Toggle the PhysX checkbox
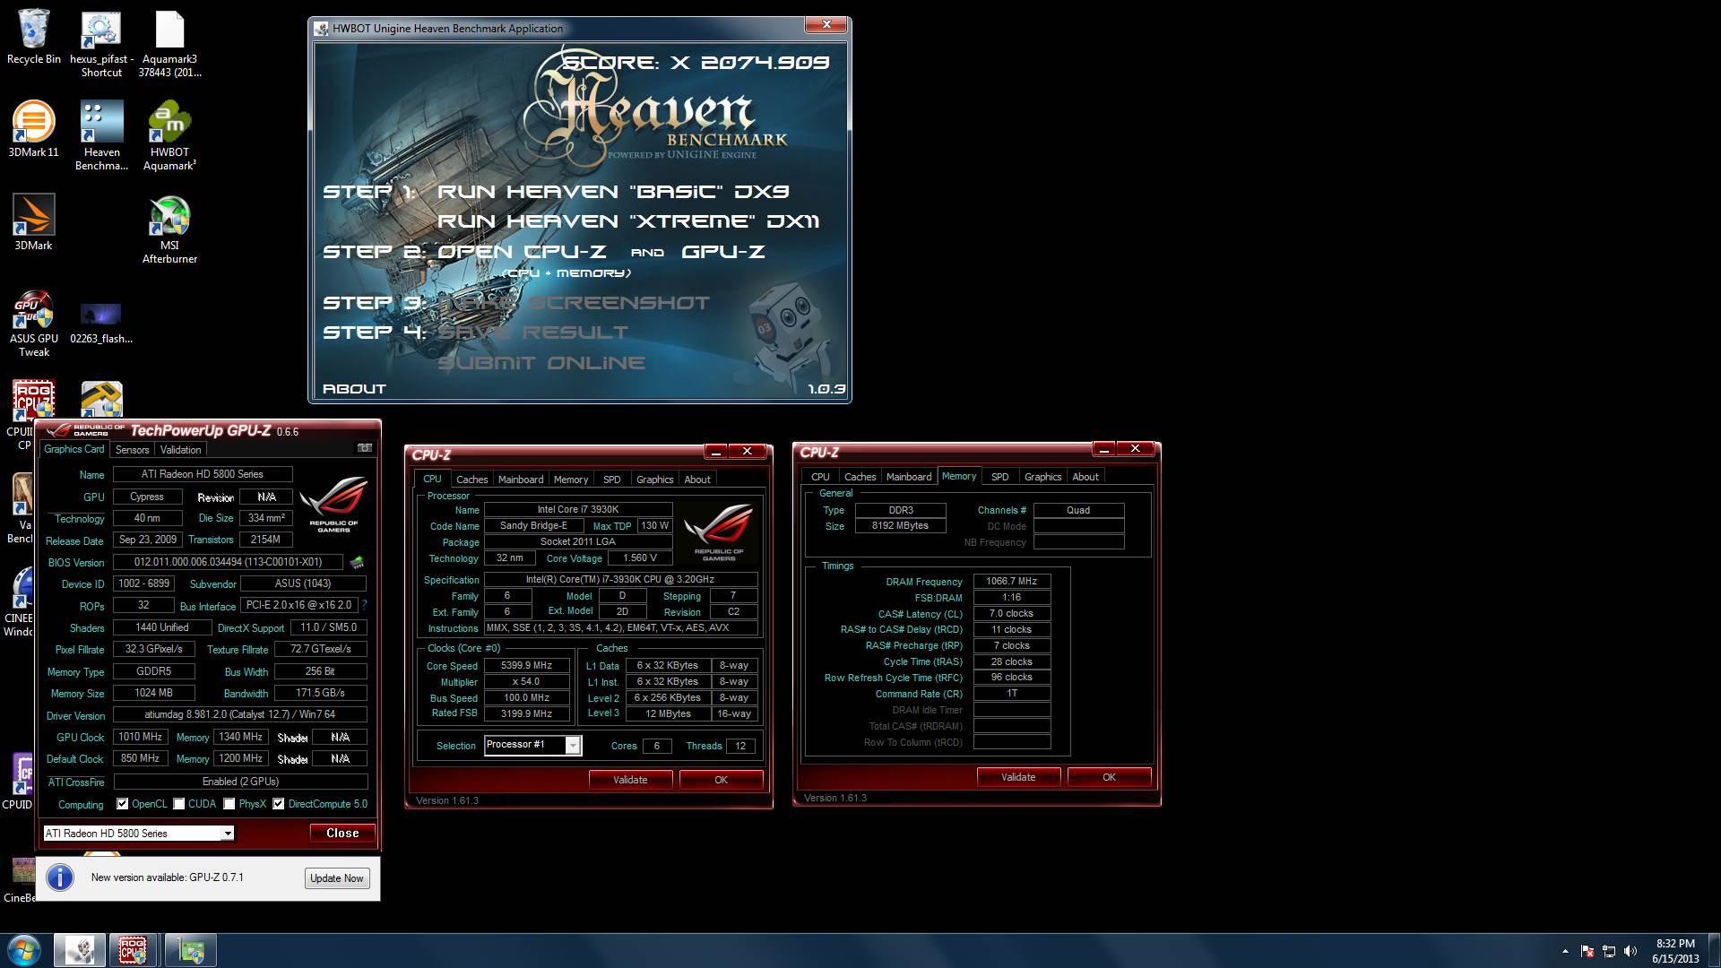Image resolution: width=1721 pixels, height=968 pixels. pos(229,804)
